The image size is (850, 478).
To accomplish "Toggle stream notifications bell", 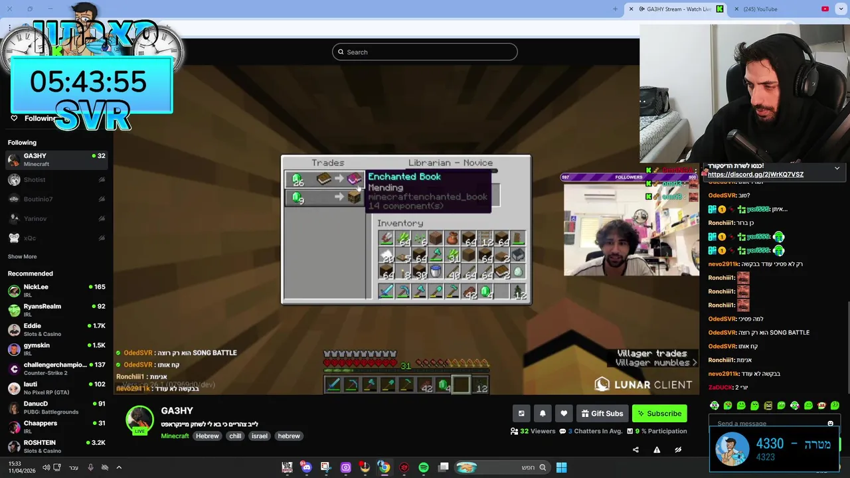I will [x=543, y=414].
